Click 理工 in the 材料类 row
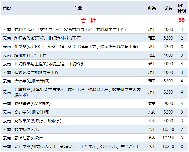This screenshot has height=152, width=189. (x=152, y=29)
